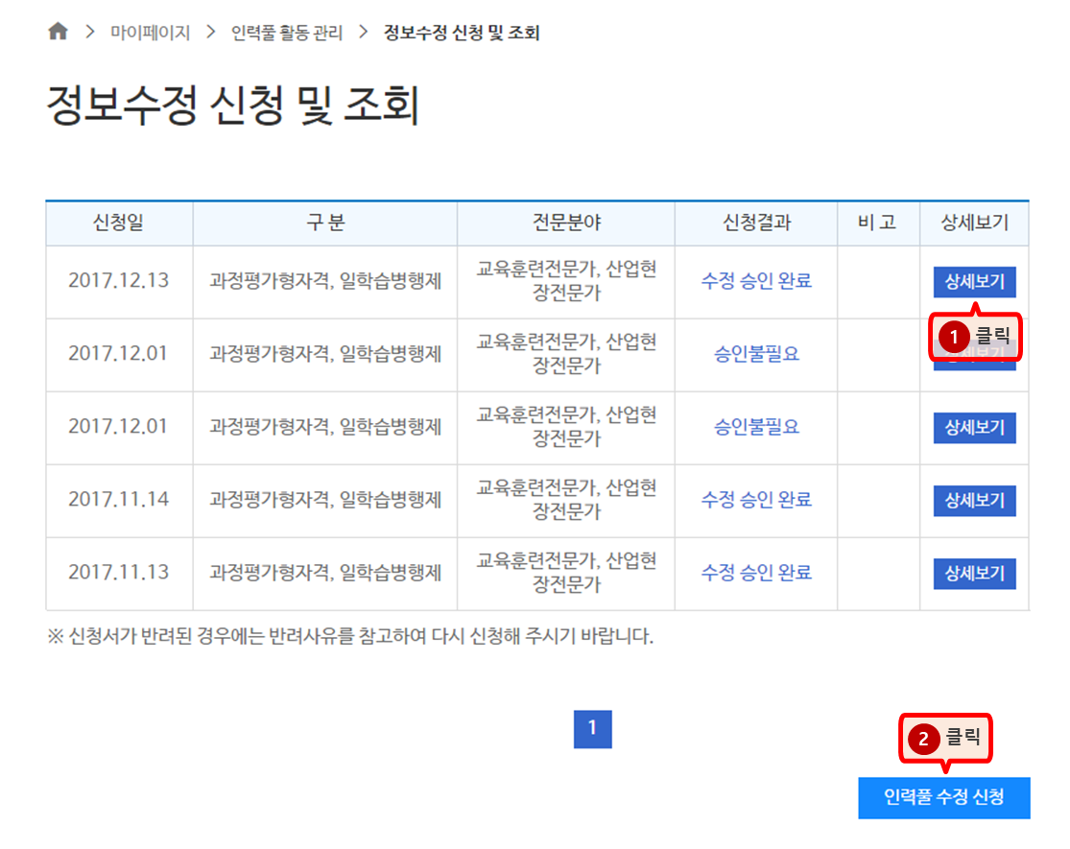
Task: Go to home via breadcrumb house icon
Action: tap(58, 32)
